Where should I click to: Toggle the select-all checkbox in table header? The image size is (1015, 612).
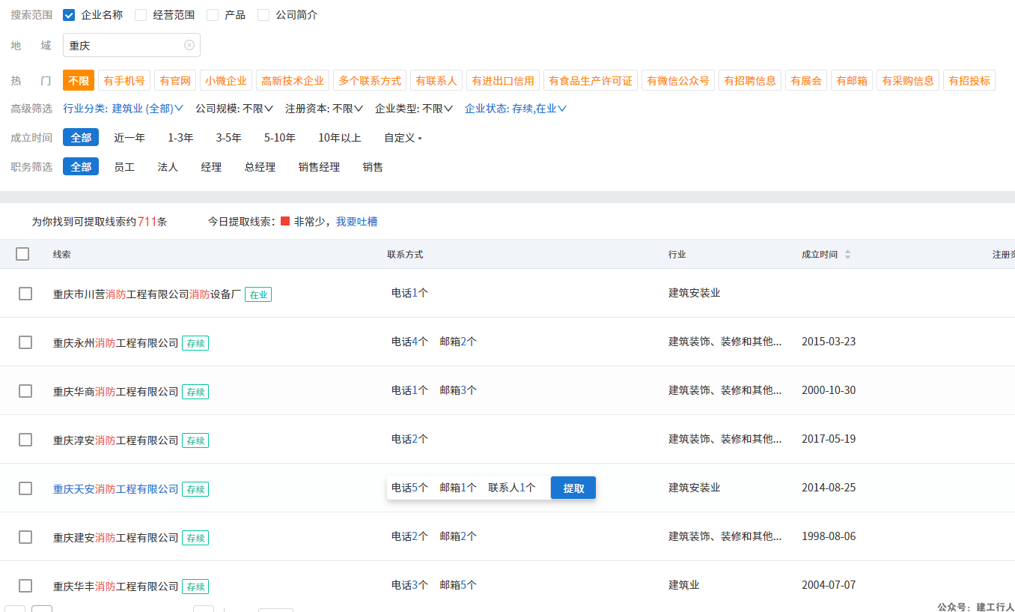point(22,254)
